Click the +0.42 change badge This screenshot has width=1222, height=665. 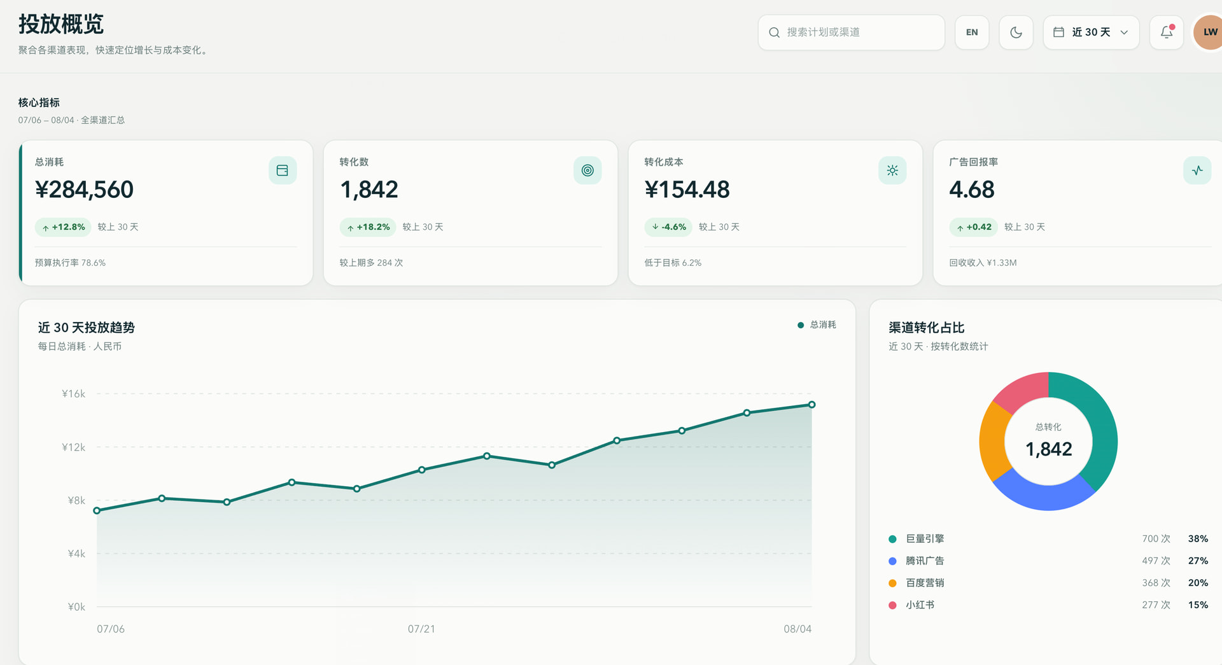click(973, 227)
